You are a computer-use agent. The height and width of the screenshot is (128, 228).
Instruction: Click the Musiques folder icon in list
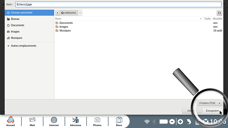(57, 31)
